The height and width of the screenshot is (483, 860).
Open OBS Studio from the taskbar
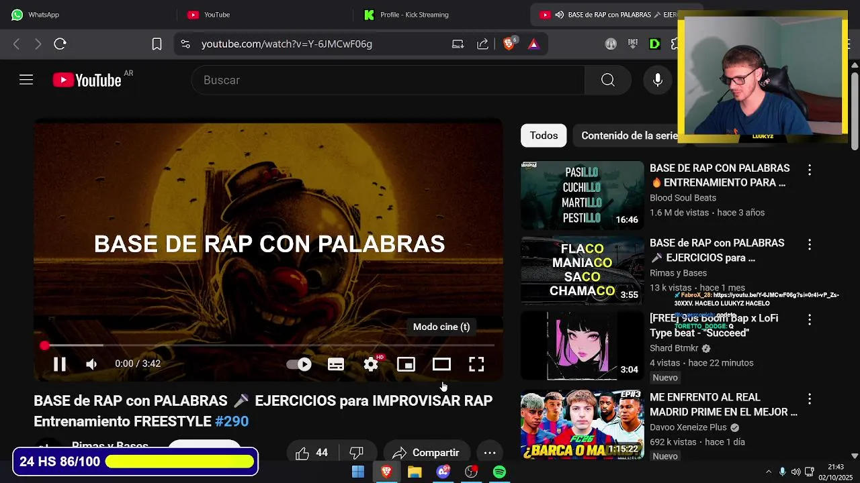pos(471,472)
